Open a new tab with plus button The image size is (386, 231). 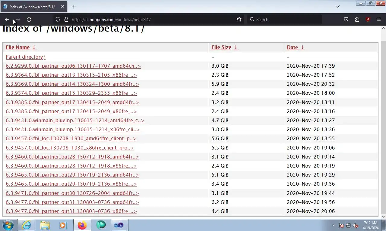point(74,7)
